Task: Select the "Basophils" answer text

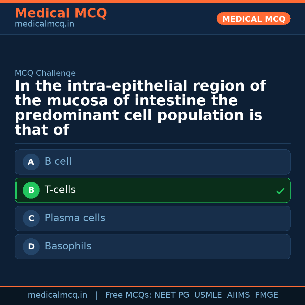Action: (x=68, y=246)
